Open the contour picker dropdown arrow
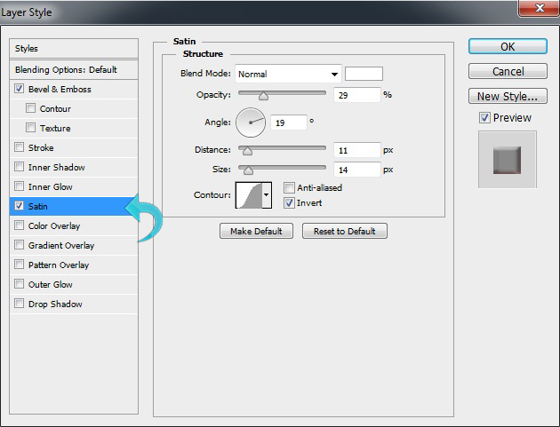This screenshot has width=560, height=427. point(267,194)
